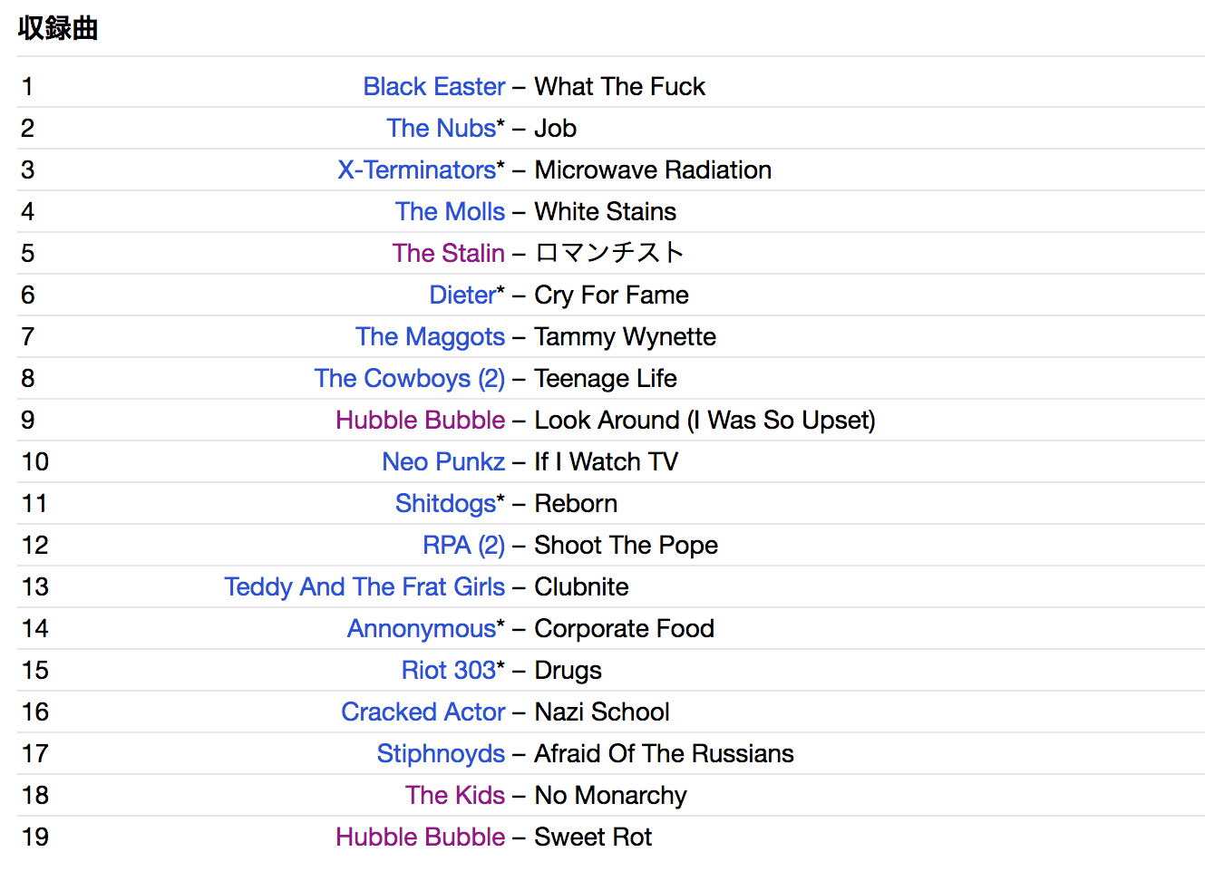Click the Dieter artist link
Screen dimensions: 1205x881
tap(462, 295)
